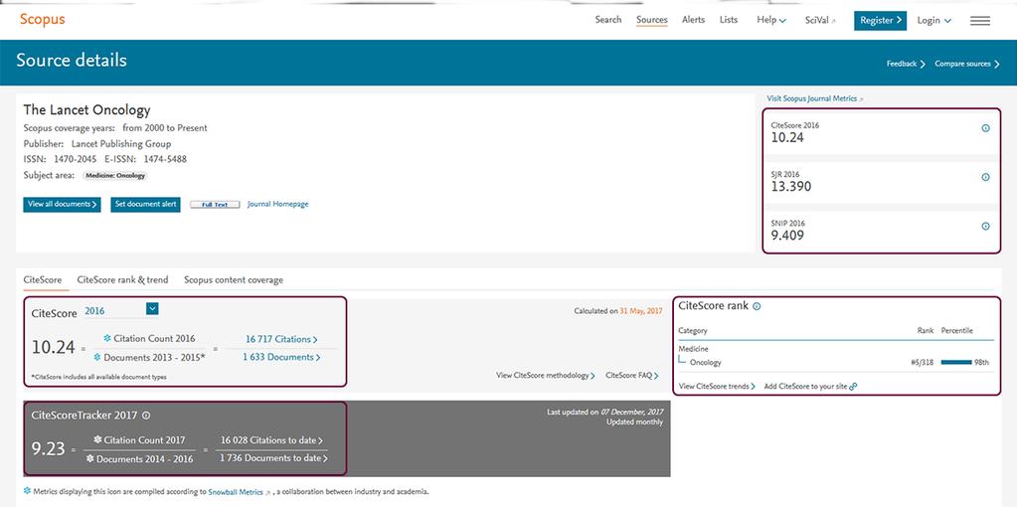Click the Full Text button
The height and width of the screenshot is (507, 1017).
215,204
